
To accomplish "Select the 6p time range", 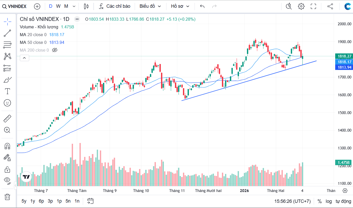I will 41,201.
